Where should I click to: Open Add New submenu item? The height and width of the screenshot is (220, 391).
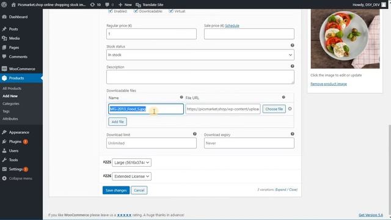click(x=10, y=96)
